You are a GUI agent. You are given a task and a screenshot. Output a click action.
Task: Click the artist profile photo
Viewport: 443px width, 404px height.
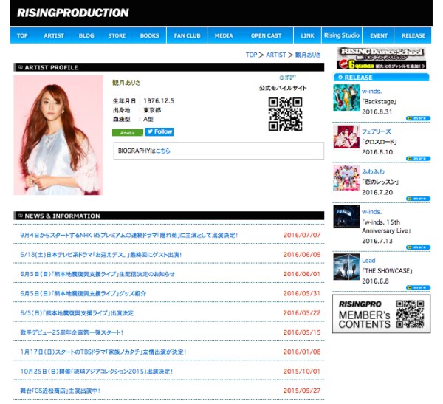[x=58, y=135]
